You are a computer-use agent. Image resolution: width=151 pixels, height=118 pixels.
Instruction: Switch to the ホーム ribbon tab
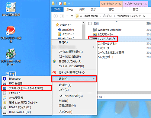(x=70, y=9)
